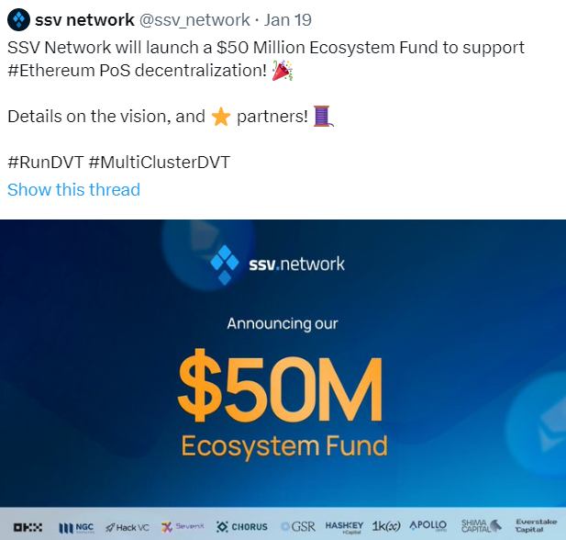Click the OKX partner logo
This screenshot has width=566, height=540.
pos(28,527)
